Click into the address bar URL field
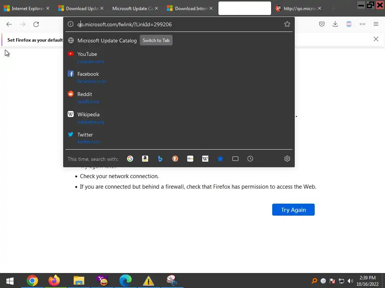The image size is (385, 288). (179, 24)
